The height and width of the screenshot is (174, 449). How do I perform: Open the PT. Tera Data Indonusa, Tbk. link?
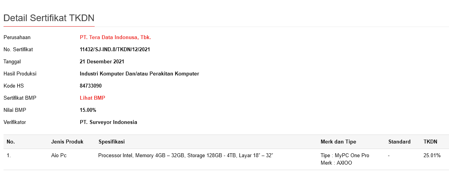[115, 38]
